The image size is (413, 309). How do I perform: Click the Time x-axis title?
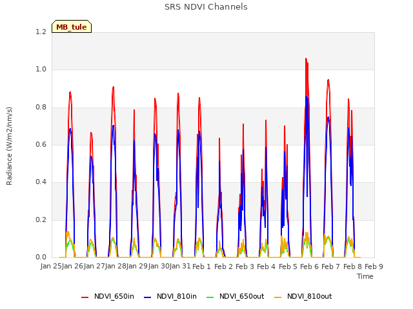tap(365, 276)
